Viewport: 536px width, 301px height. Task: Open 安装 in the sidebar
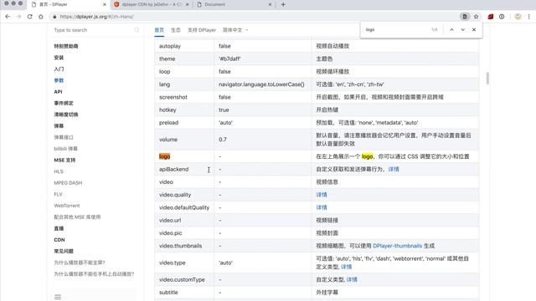(59, 58)
